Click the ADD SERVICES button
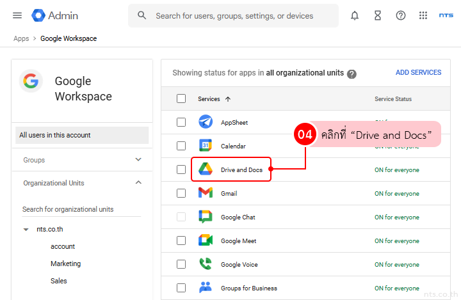 point(418,72)
